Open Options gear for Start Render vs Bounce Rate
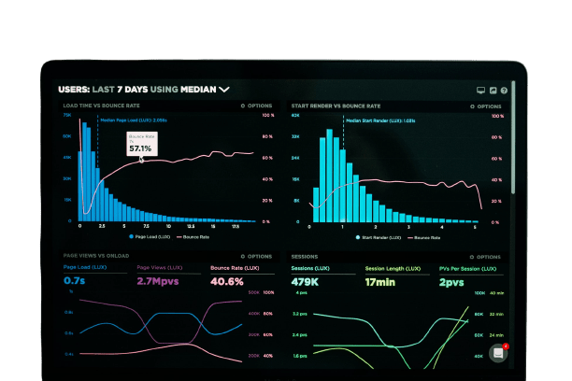 click(x=483, y=106)
